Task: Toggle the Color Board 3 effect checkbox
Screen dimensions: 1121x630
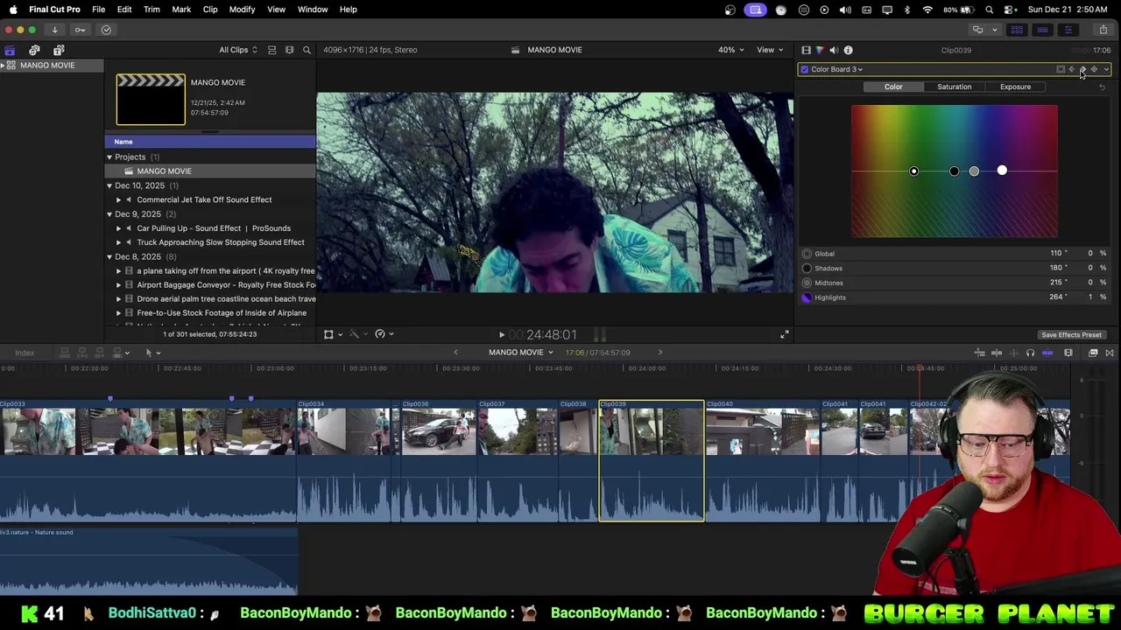Action: (805, 69)
